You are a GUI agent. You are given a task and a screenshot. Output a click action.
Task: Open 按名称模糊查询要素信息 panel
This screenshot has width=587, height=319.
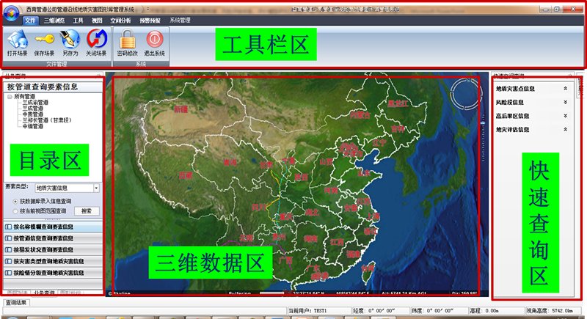(x=51, y=227)
